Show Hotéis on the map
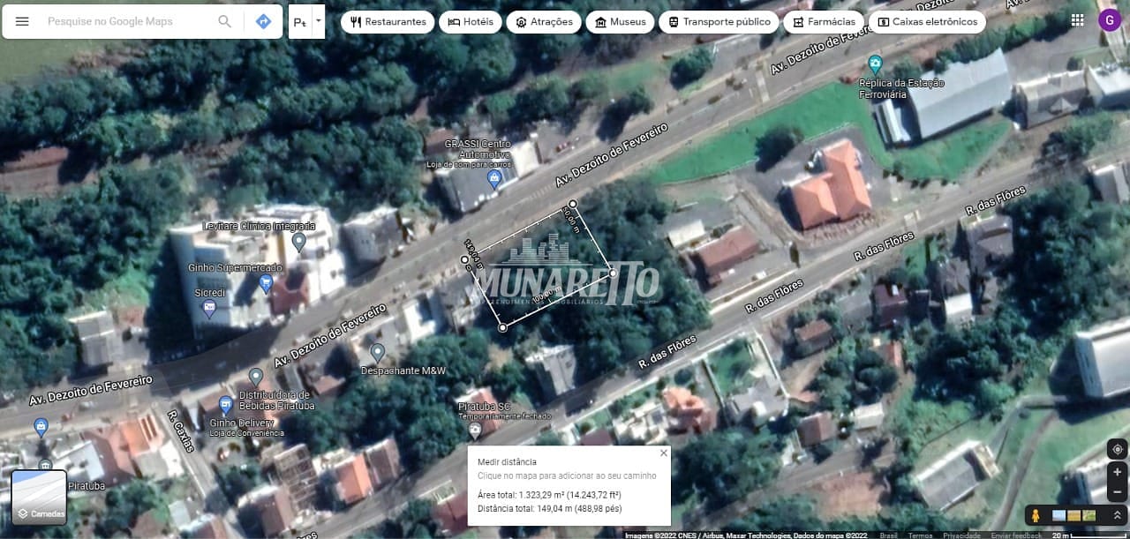The image size is (1130, 539). [x=471, y=21]
